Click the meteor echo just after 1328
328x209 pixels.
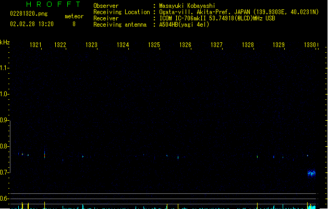tap(257, 157)
